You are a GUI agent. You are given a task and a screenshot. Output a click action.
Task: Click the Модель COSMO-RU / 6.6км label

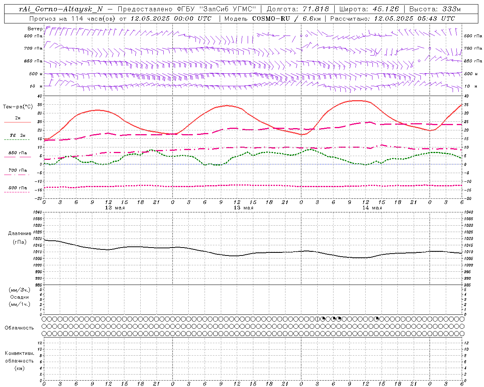pos(272,19)
